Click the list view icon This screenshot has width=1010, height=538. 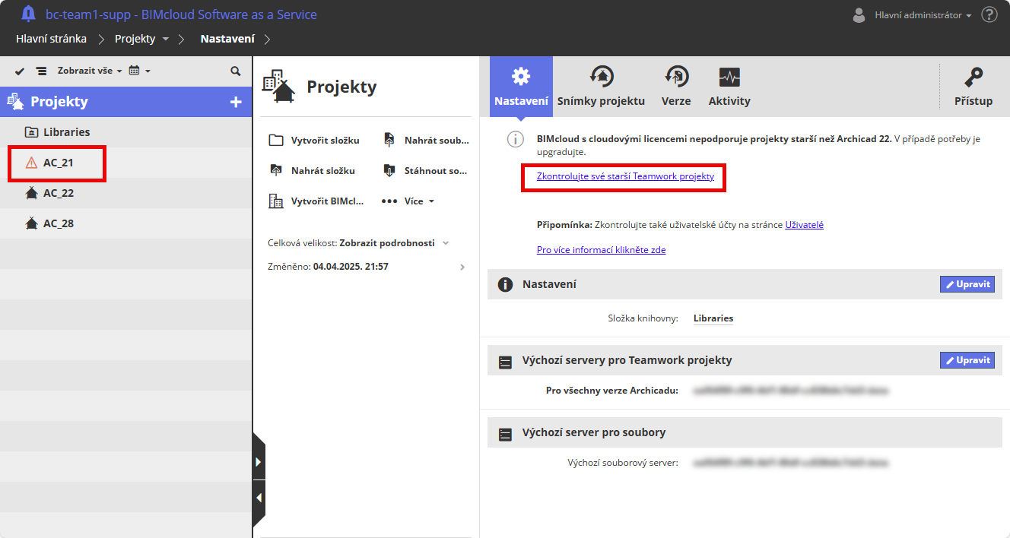tap(41, 71)
